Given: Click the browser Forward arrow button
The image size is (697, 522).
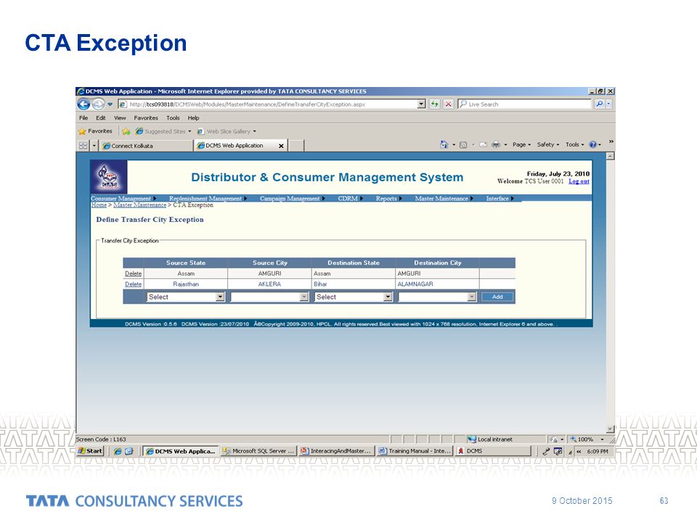Looking at the screenshot, I should pyautogui.click(x=98, y=104).
